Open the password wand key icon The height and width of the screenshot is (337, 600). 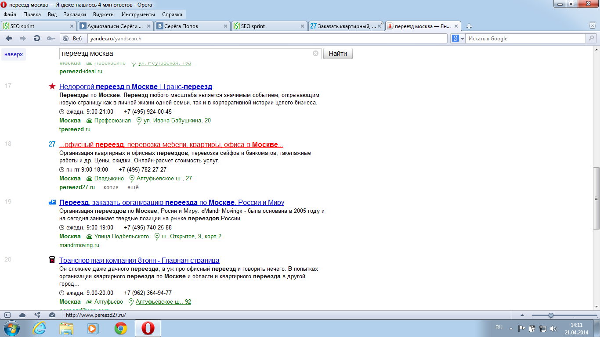51,39
